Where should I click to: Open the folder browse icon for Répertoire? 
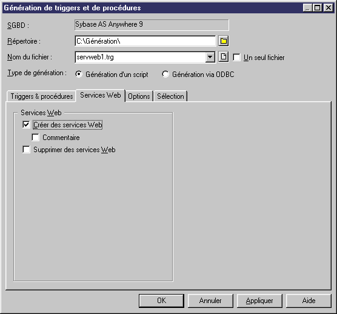tap(224, 41)
